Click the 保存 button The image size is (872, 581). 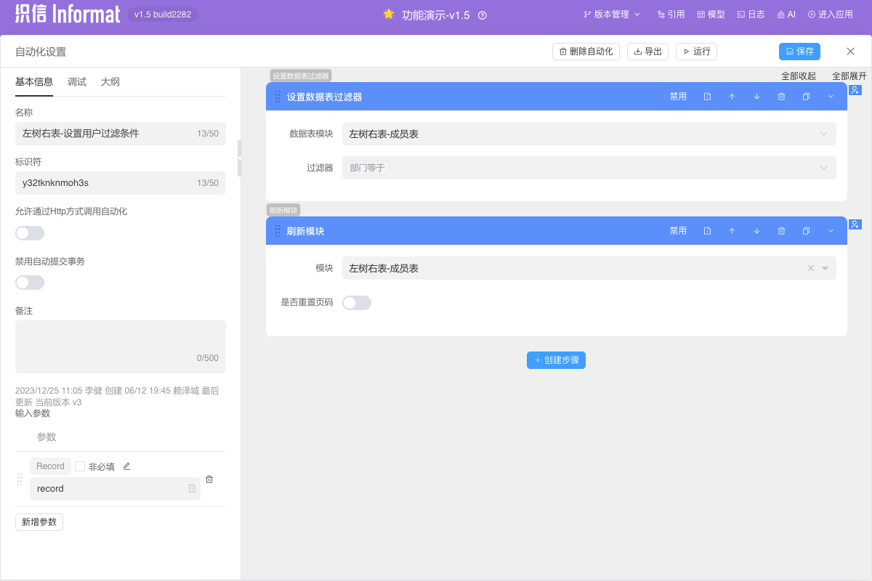tap(799, 52)
